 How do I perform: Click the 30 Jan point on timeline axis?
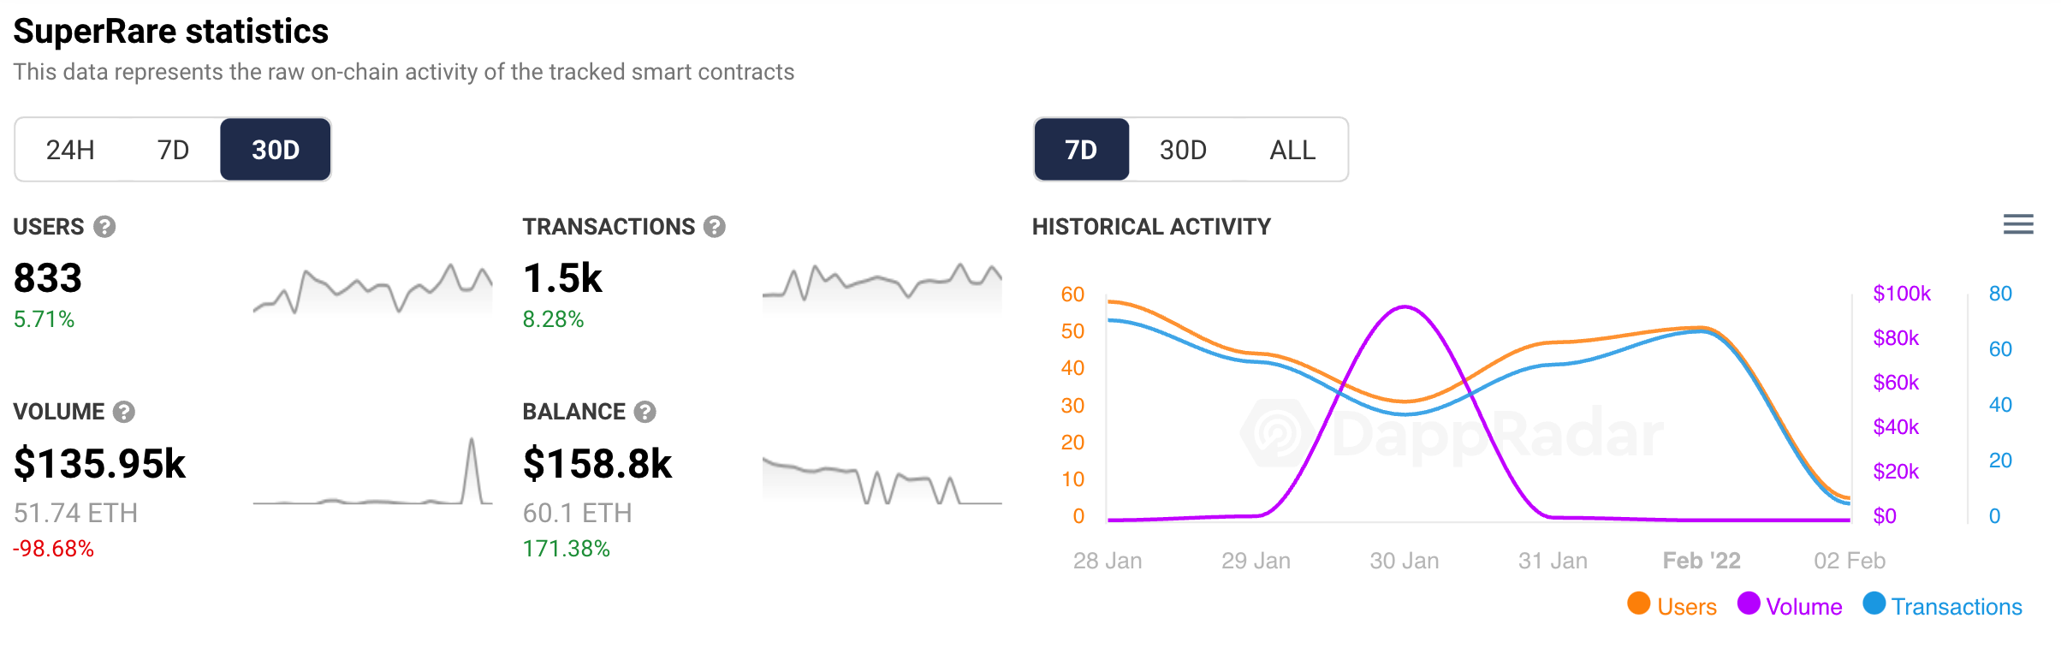pyautogui.click(x=1405, y=561)
